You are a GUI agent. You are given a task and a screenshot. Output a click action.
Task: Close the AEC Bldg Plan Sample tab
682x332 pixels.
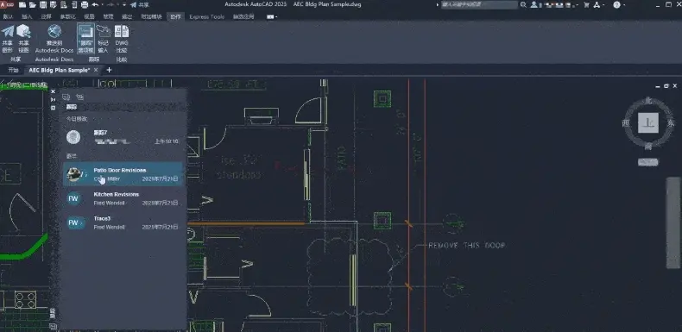(96, 70)
